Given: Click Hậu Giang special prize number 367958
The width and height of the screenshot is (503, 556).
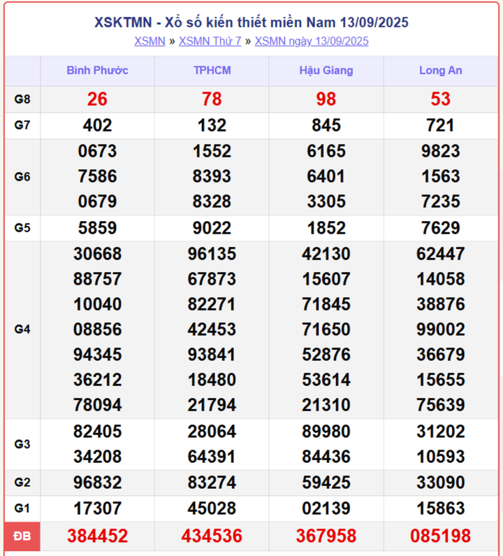Looking at the screenshot, I should [x=326, y=536].
